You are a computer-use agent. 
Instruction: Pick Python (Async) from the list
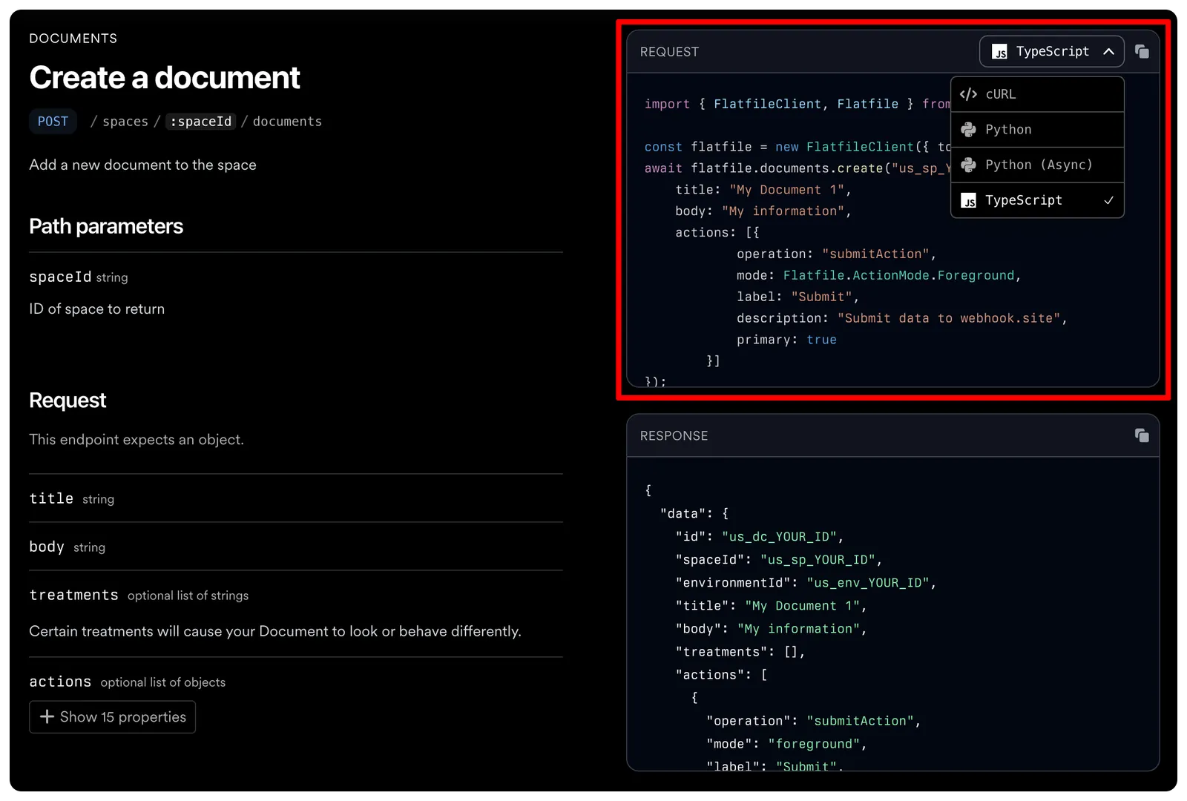click(1037, 165)
